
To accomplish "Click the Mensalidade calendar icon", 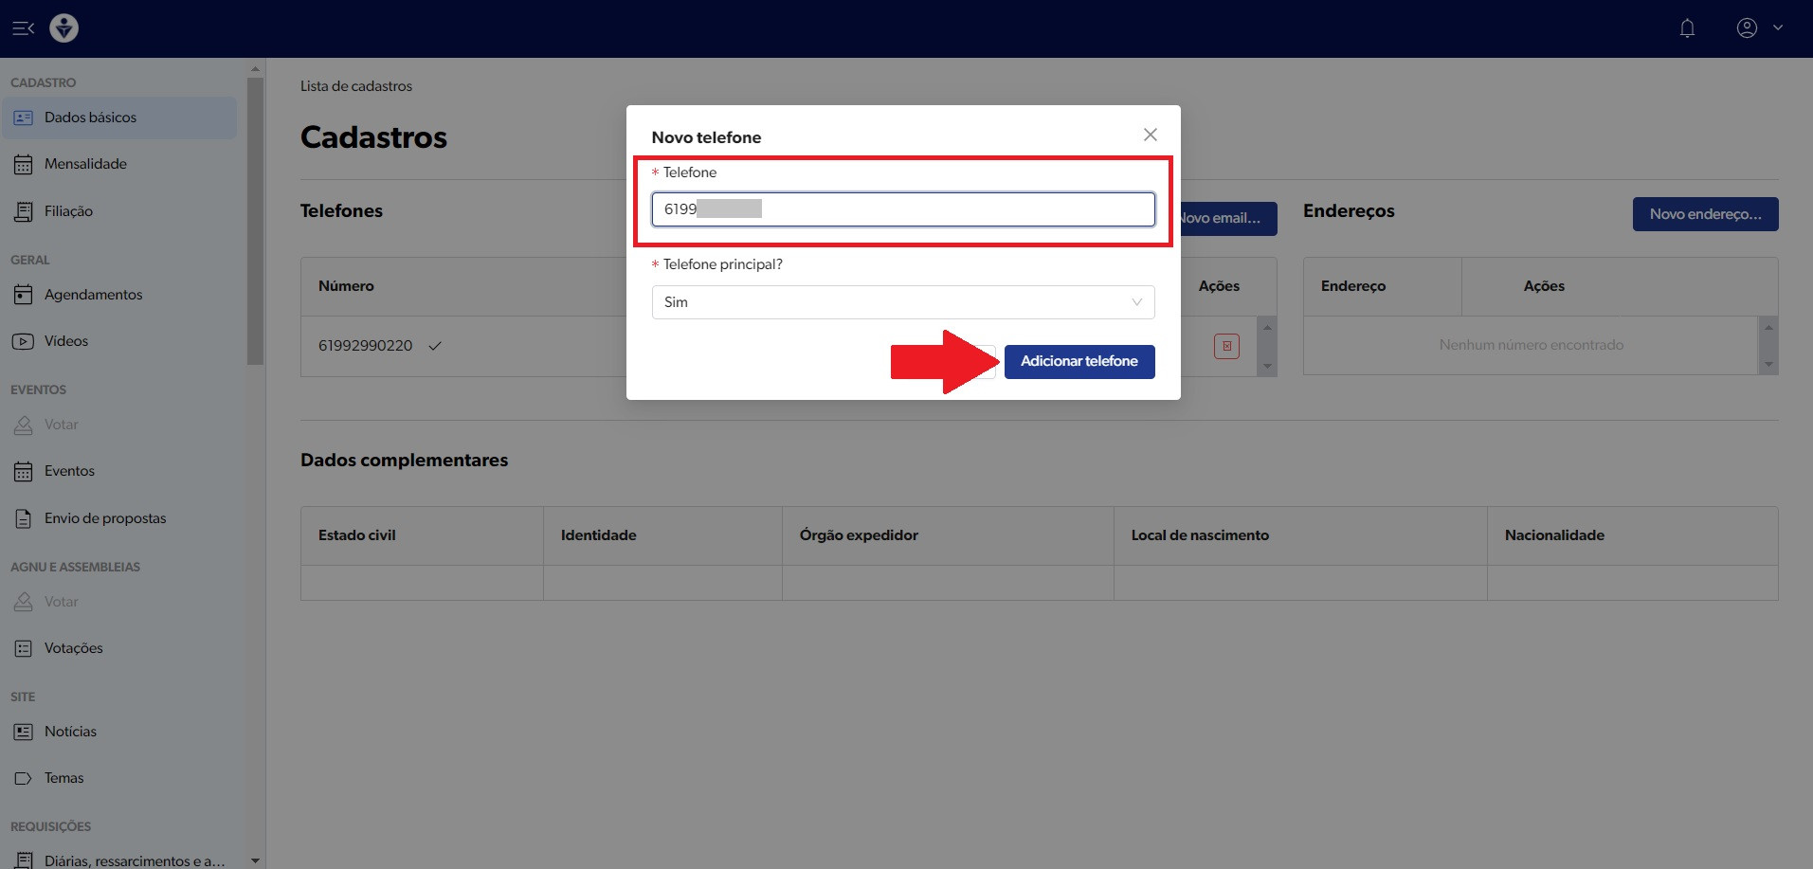I will tap(24, 165).
